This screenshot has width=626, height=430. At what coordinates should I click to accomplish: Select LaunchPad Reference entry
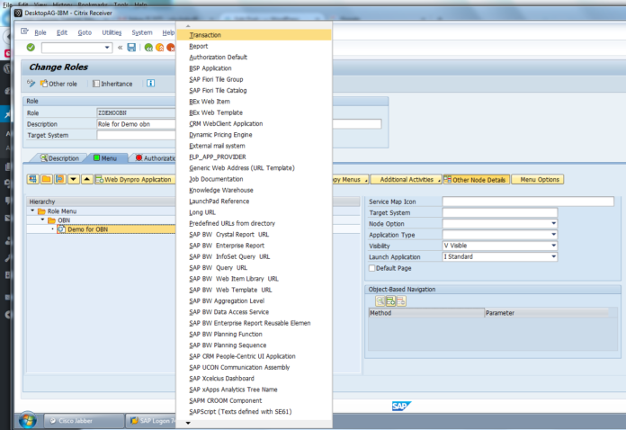[x=254, y=202]
